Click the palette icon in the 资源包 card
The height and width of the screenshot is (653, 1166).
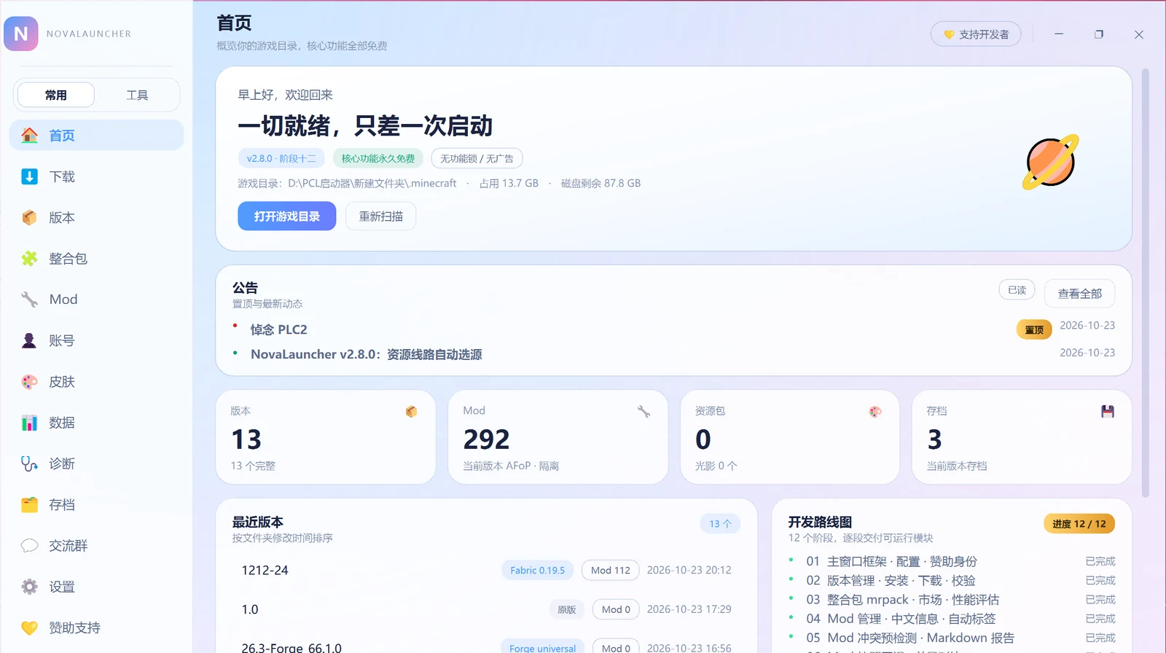[x=875, y=412]
